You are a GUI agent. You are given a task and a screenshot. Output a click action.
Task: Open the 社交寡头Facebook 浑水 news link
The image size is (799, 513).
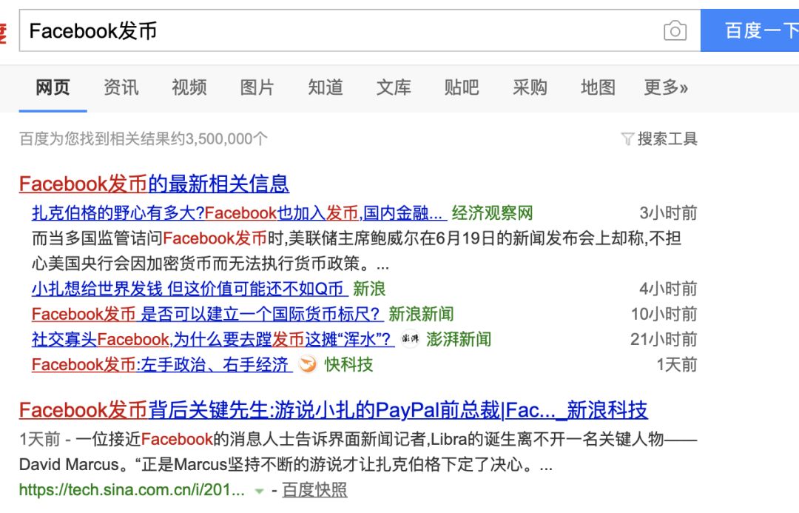coord(213,339)
